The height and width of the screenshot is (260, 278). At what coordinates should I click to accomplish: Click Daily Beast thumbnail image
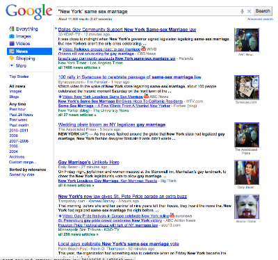(x=247, y=172)
